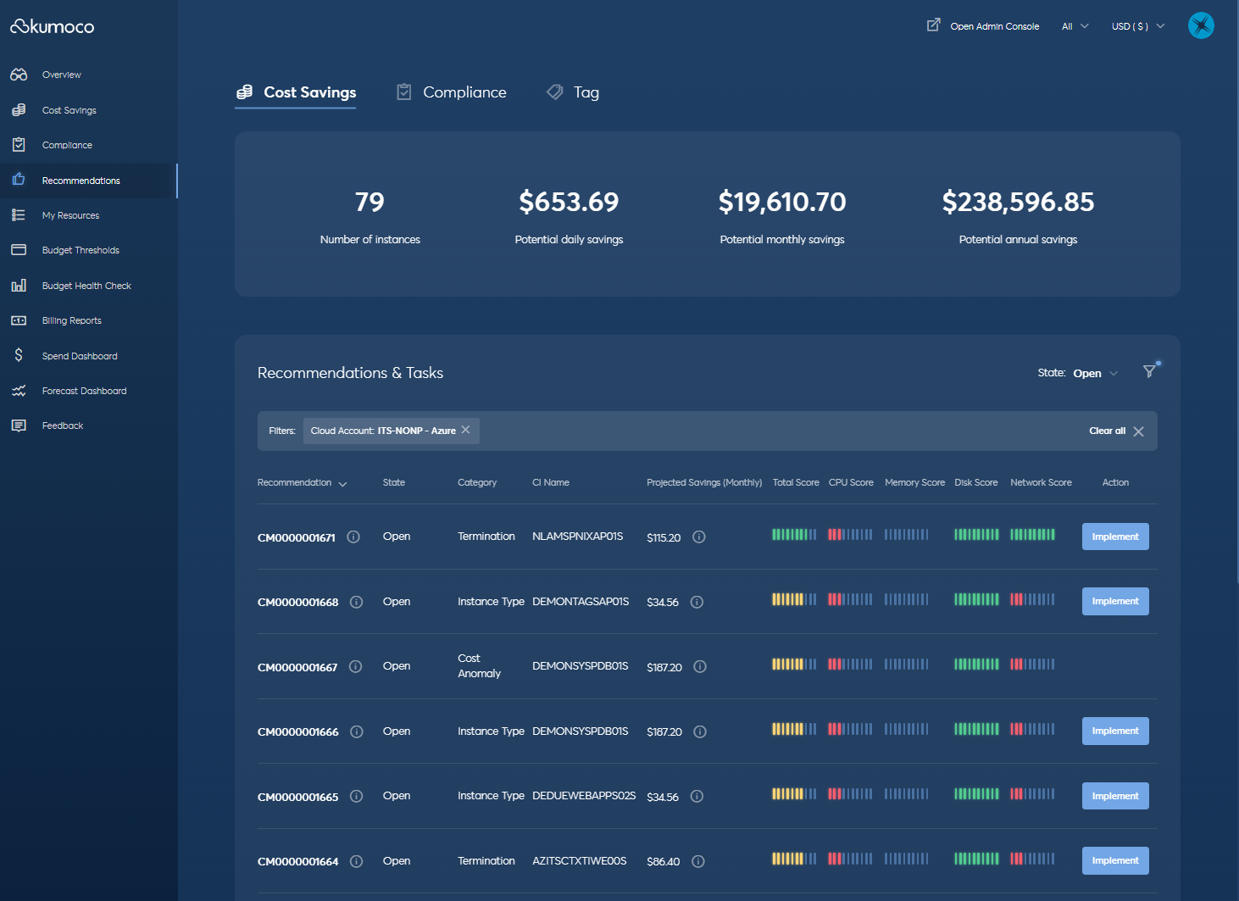Open the All accounts dropdown
Viewport: 1239px width, 901px height.
(x=1075, y=26)
